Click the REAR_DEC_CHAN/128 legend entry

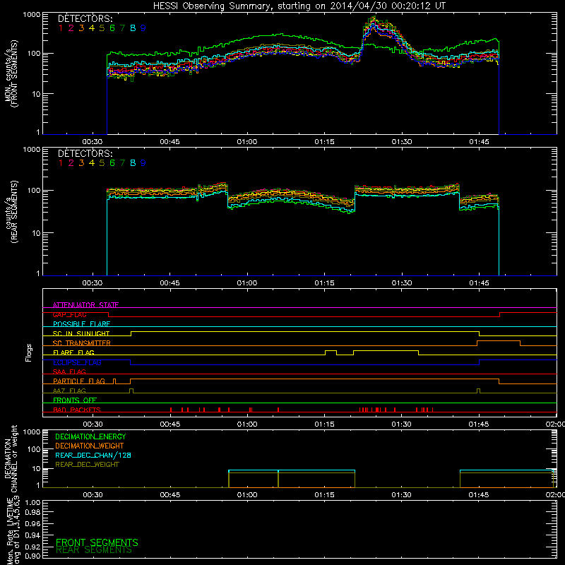(x=93, y=456)
